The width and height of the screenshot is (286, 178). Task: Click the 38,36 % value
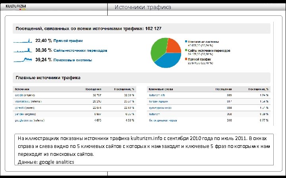[x=44, y=50]
